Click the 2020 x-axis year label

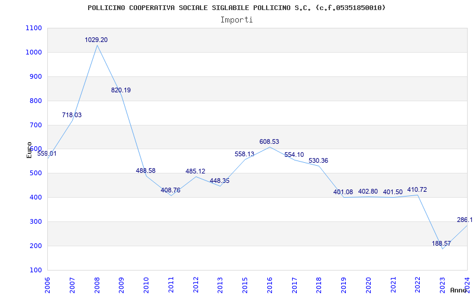point(368,284)
